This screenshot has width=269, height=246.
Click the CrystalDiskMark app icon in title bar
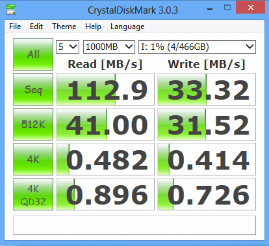(x=11, y=10)
